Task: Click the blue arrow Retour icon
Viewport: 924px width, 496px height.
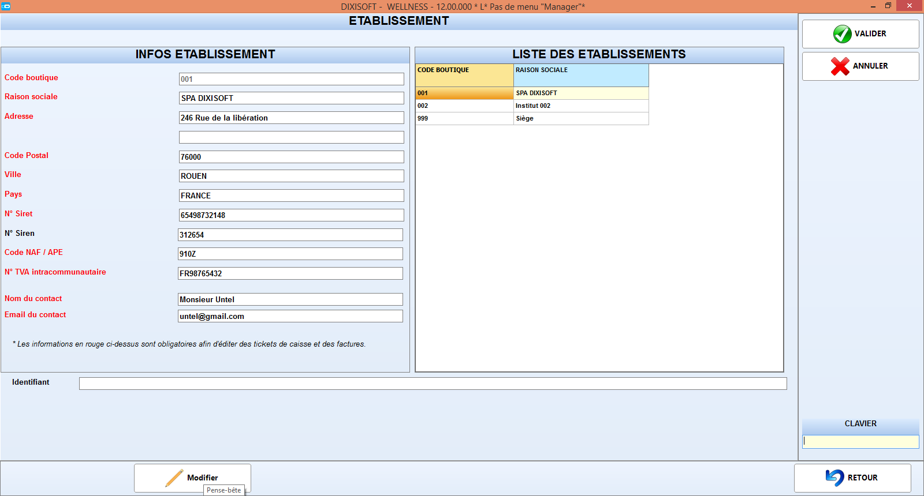Action: [834, 478]
